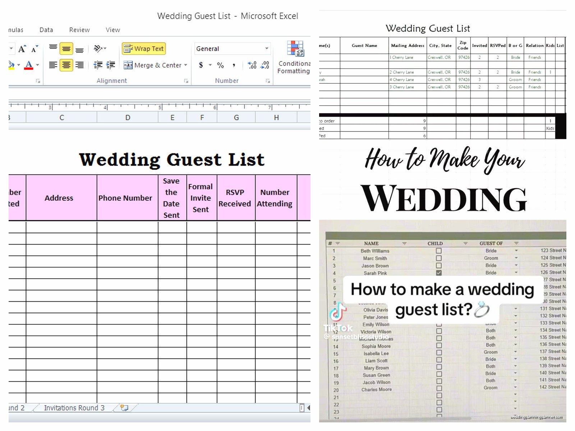Open Guest Of dropdown for Liam Scott
Image resolution: width=575 pixels, height=431 pixels.
[515, 359]
